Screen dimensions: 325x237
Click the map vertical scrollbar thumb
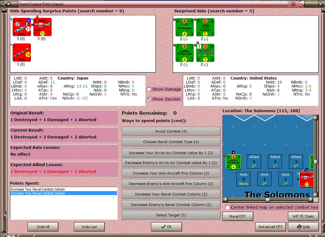[316, 161]
